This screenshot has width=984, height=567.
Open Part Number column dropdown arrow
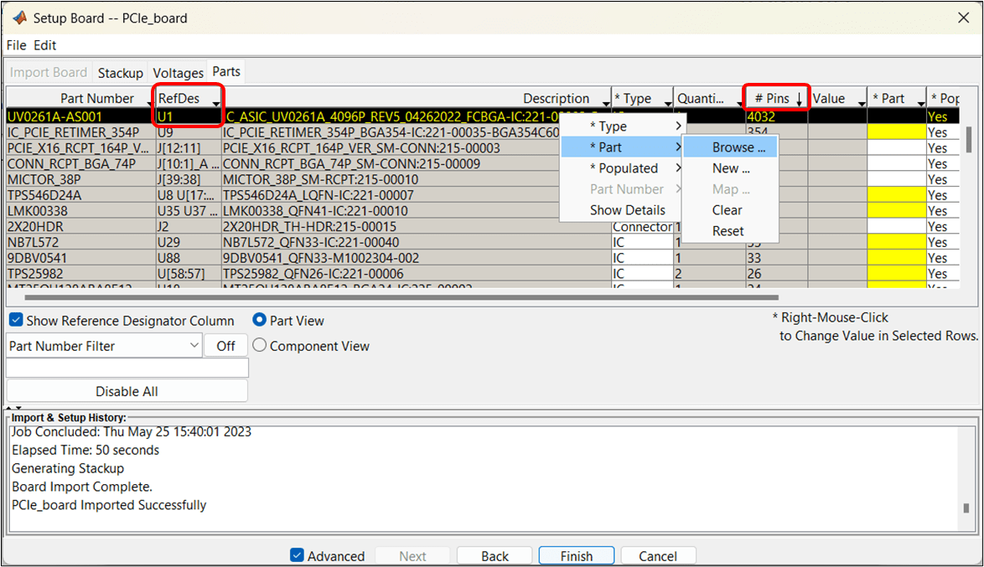(151, 103)
